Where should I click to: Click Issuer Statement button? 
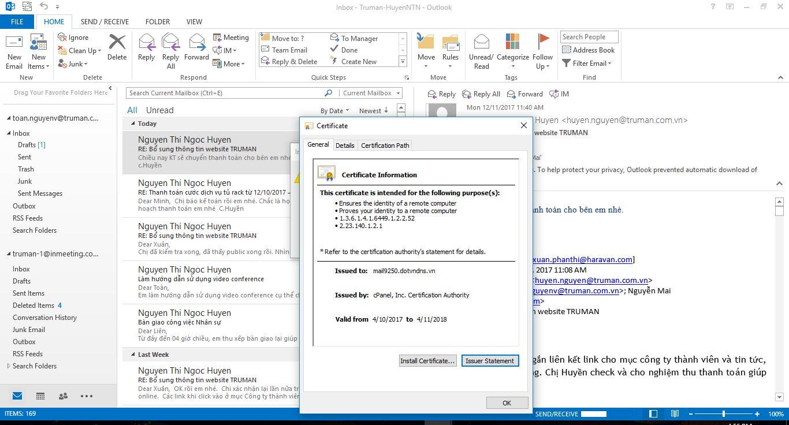pyautogui.click(x=490, y=361)
